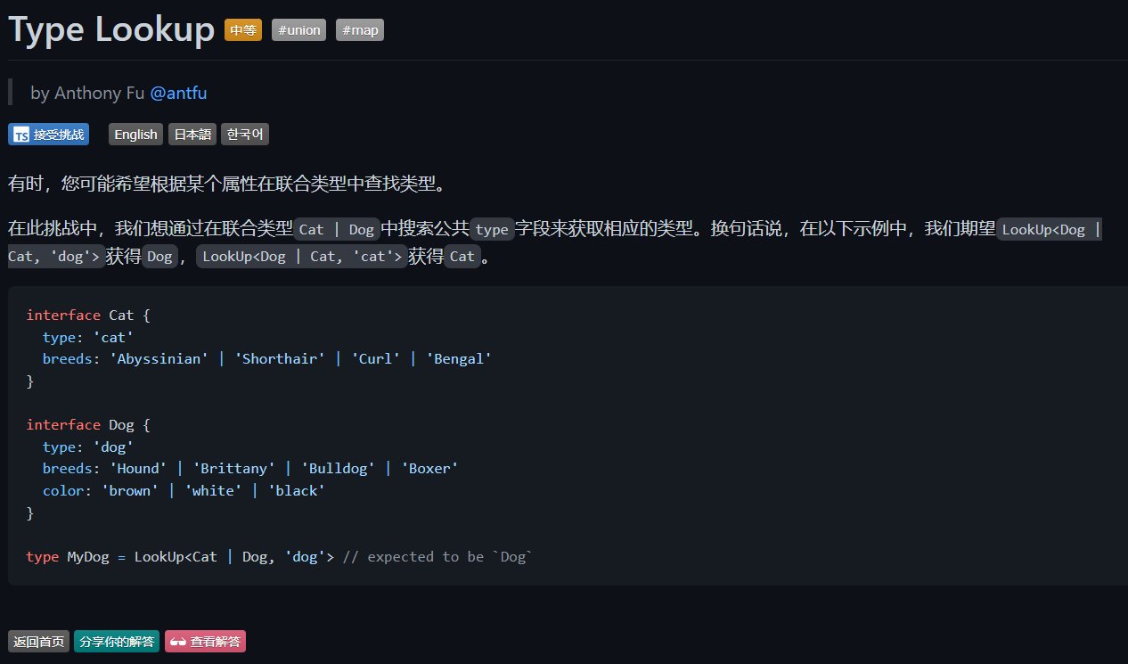Switch to the English version

(x=135, y=135)
